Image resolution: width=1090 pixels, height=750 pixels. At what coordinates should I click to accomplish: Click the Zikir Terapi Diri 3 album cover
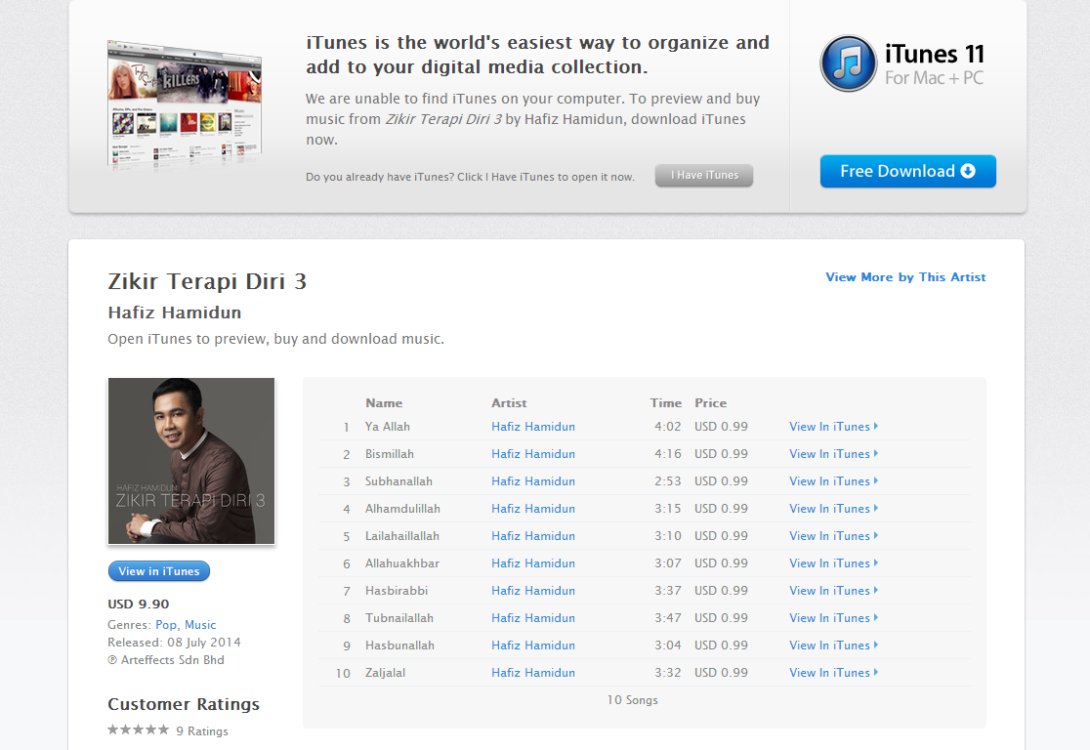tap(191, 461)
